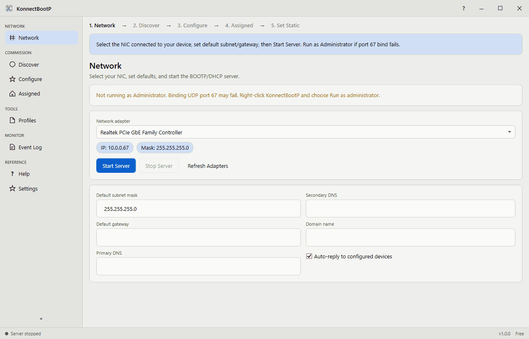Image resolution: width=529 pixels, height=339 pixels.
Task: Click the Network page heading
Action: tap(105, 66)
